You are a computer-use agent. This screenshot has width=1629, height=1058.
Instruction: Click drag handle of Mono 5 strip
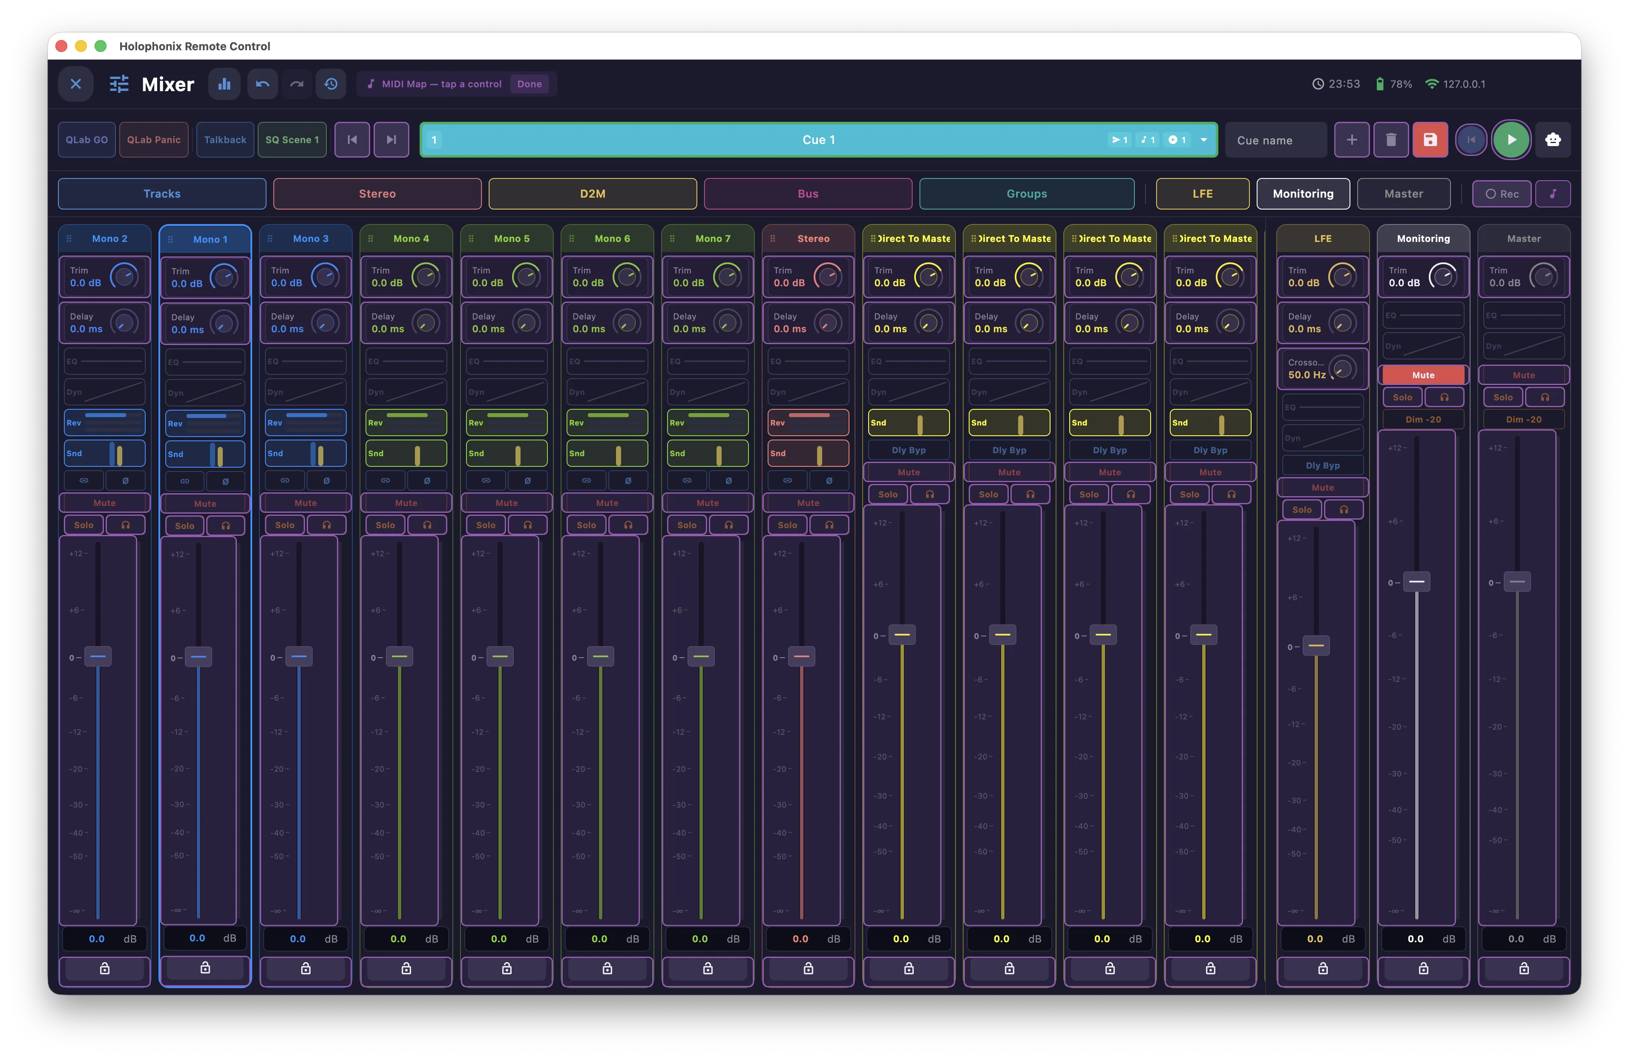pos(471,239)
